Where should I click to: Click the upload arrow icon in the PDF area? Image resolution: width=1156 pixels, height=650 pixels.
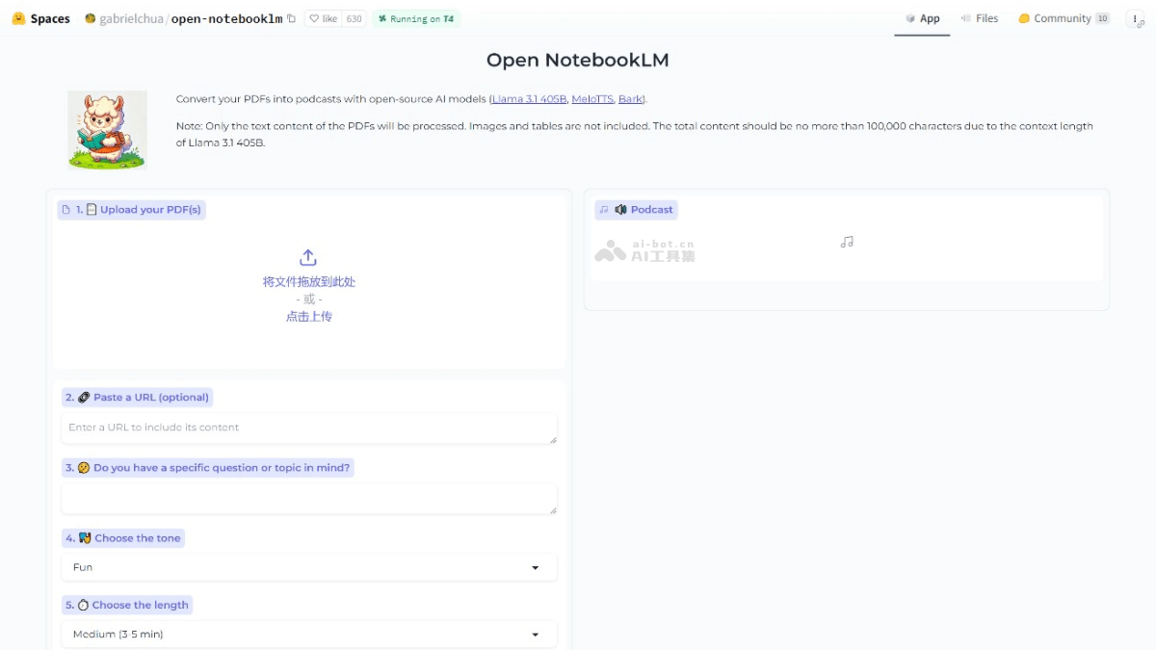[308, 257]
